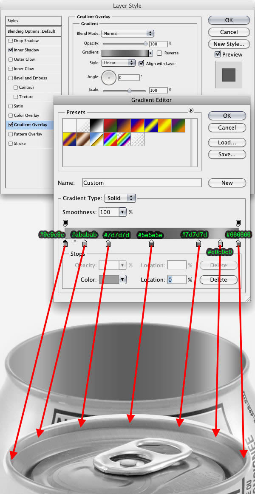
Task: Select Gradient Overlay in styles list
Action: 30,125
